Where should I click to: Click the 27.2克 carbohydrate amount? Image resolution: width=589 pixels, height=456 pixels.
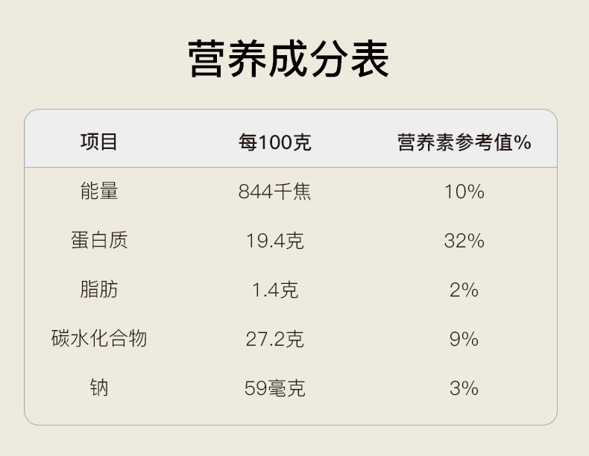pyautogui.click(x=275, y=339)
